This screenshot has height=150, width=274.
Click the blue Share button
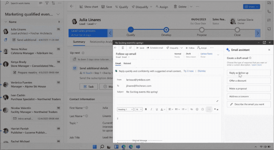[x=251, y=7]
